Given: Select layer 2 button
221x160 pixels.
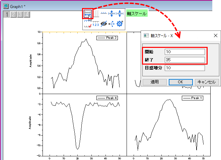Looking at the screenshot, I should [13, 14].
